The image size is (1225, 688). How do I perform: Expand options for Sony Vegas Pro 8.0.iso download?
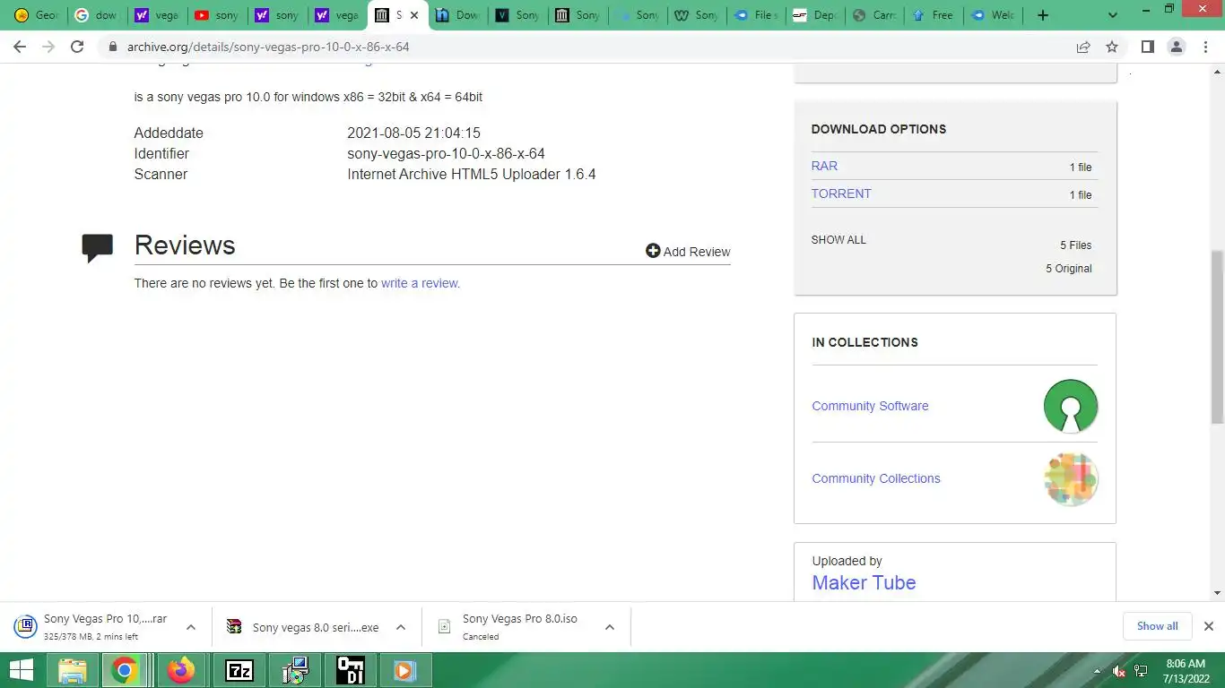(x=610, y=627)
